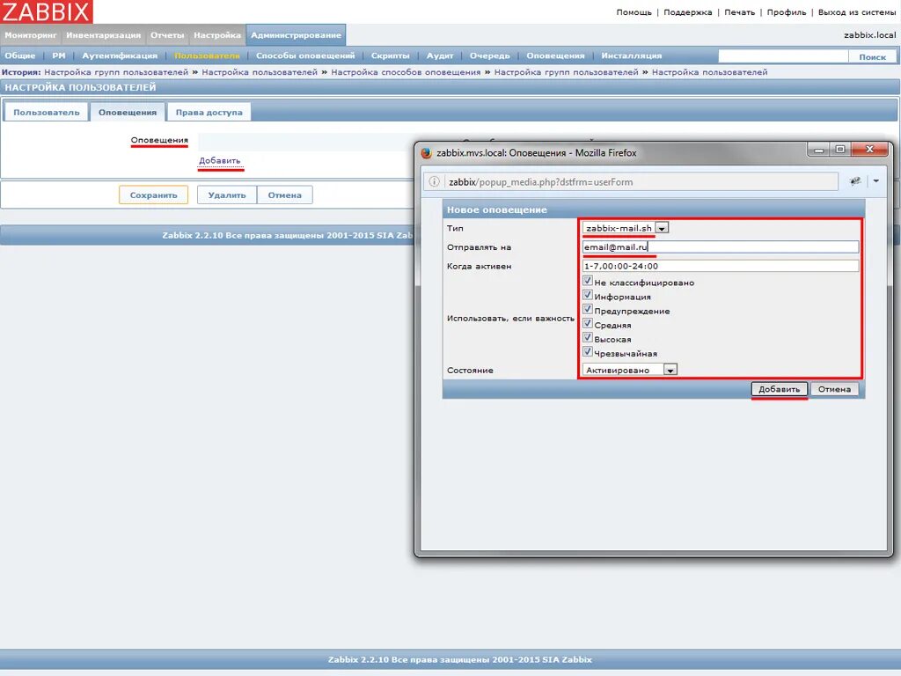Click the extension icon beside popup address bar
Screen dimensions: 901x676
[855, 181]
